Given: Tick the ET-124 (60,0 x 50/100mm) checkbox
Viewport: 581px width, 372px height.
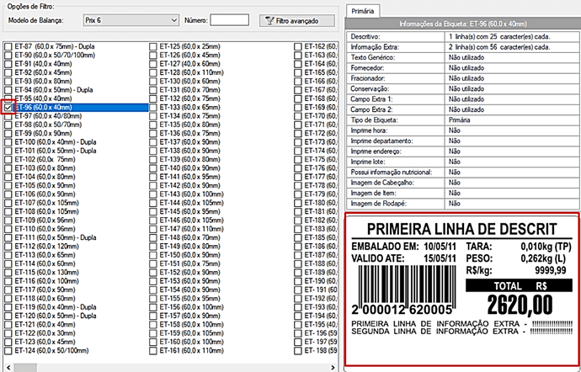Looking at the screenshot, I should point(8,351).
